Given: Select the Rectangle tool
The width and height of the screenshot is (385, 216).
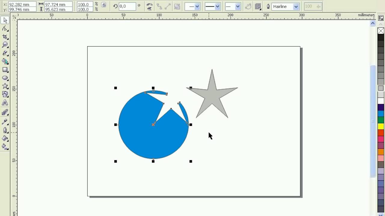Looking at the screenshot, I should click(5, 70).
